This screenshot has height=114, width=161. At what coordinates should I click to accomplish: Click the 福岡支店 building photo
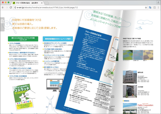(x=130, y=77)
